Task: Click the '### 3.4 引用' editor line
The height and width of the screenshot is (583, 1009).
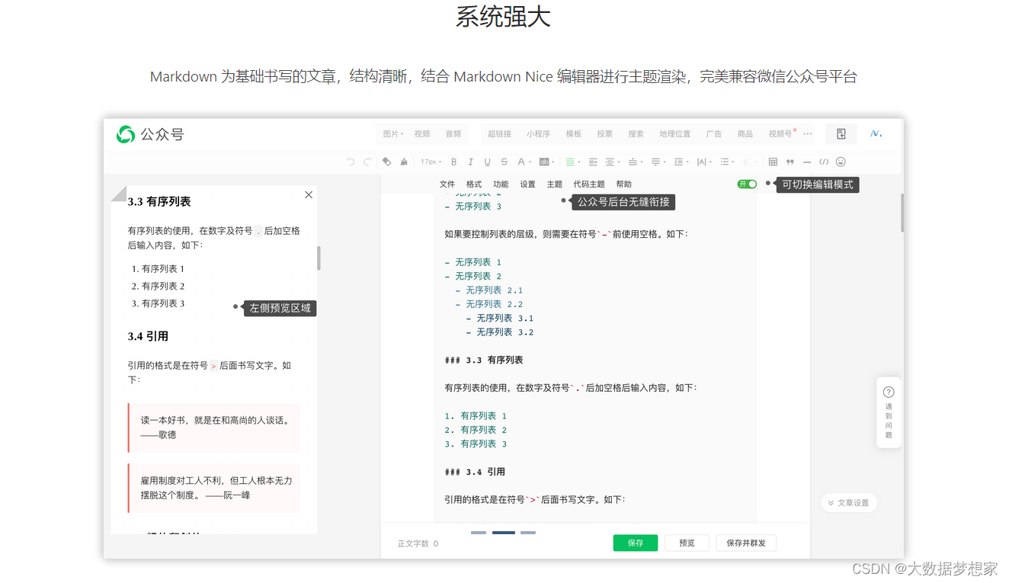Action: (475, 472)
